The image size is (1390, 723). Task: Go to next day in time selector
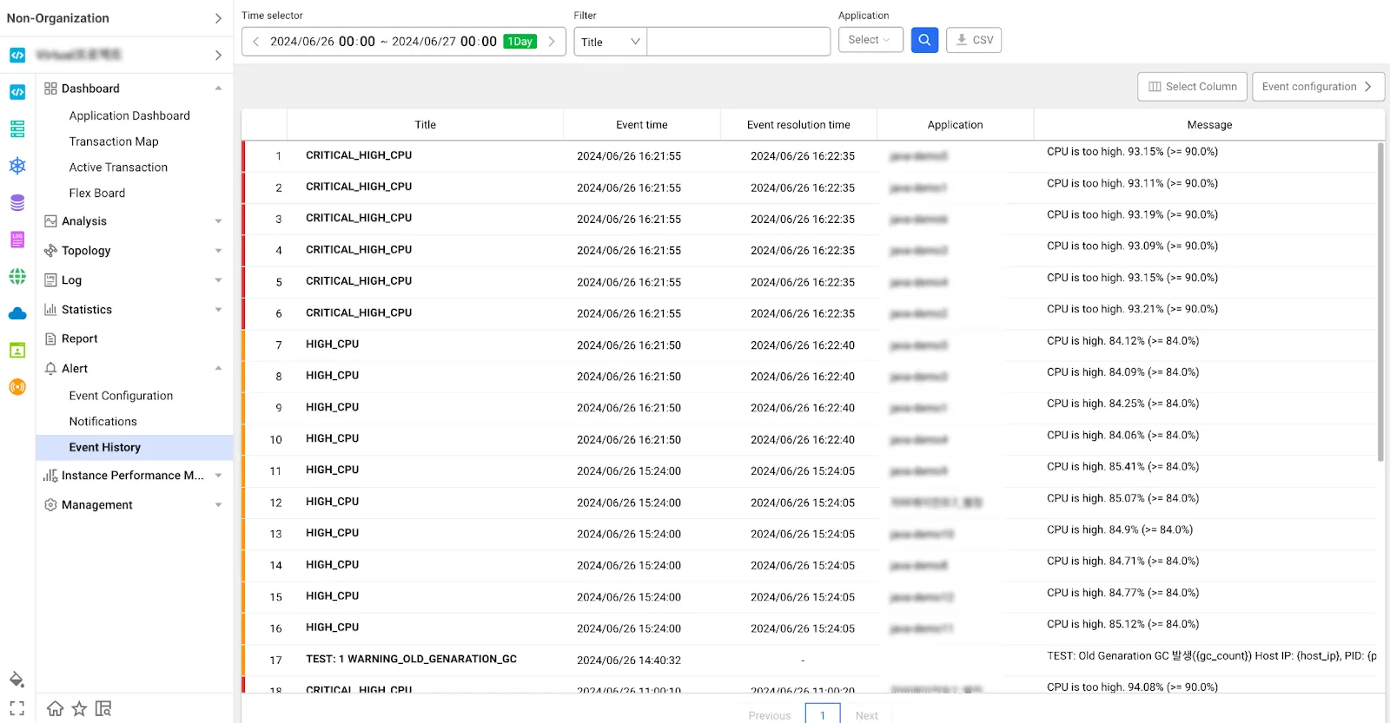[x=552, y=42]
